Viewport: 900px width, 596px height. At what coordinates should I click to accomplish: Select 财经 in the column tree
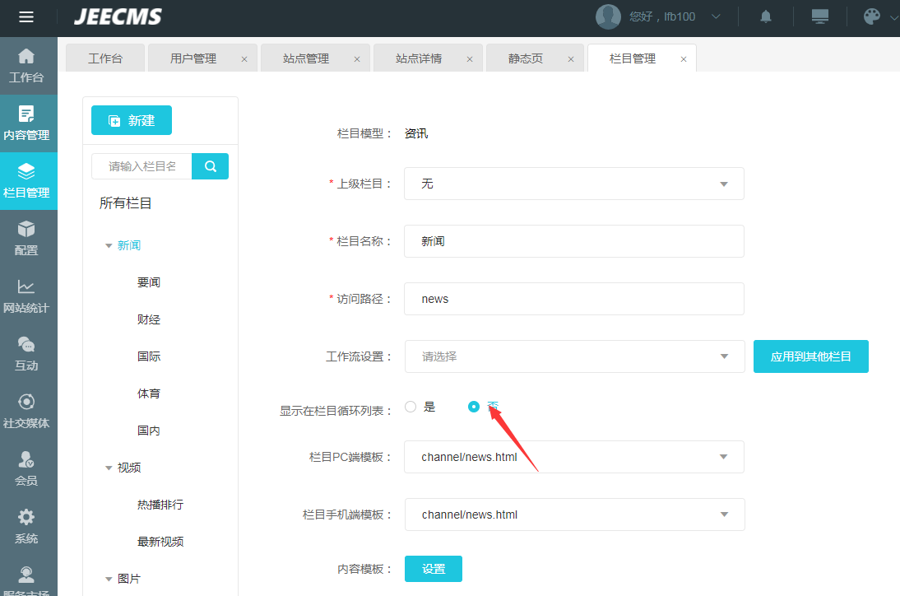point(149,320)
